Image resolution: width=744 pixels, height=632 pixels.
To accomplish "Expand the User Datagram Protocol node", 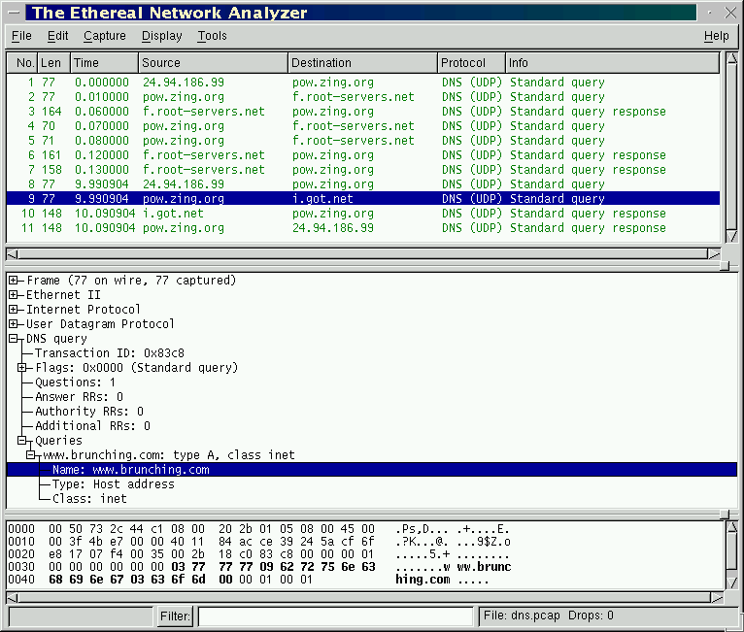I will pos(14,324).
